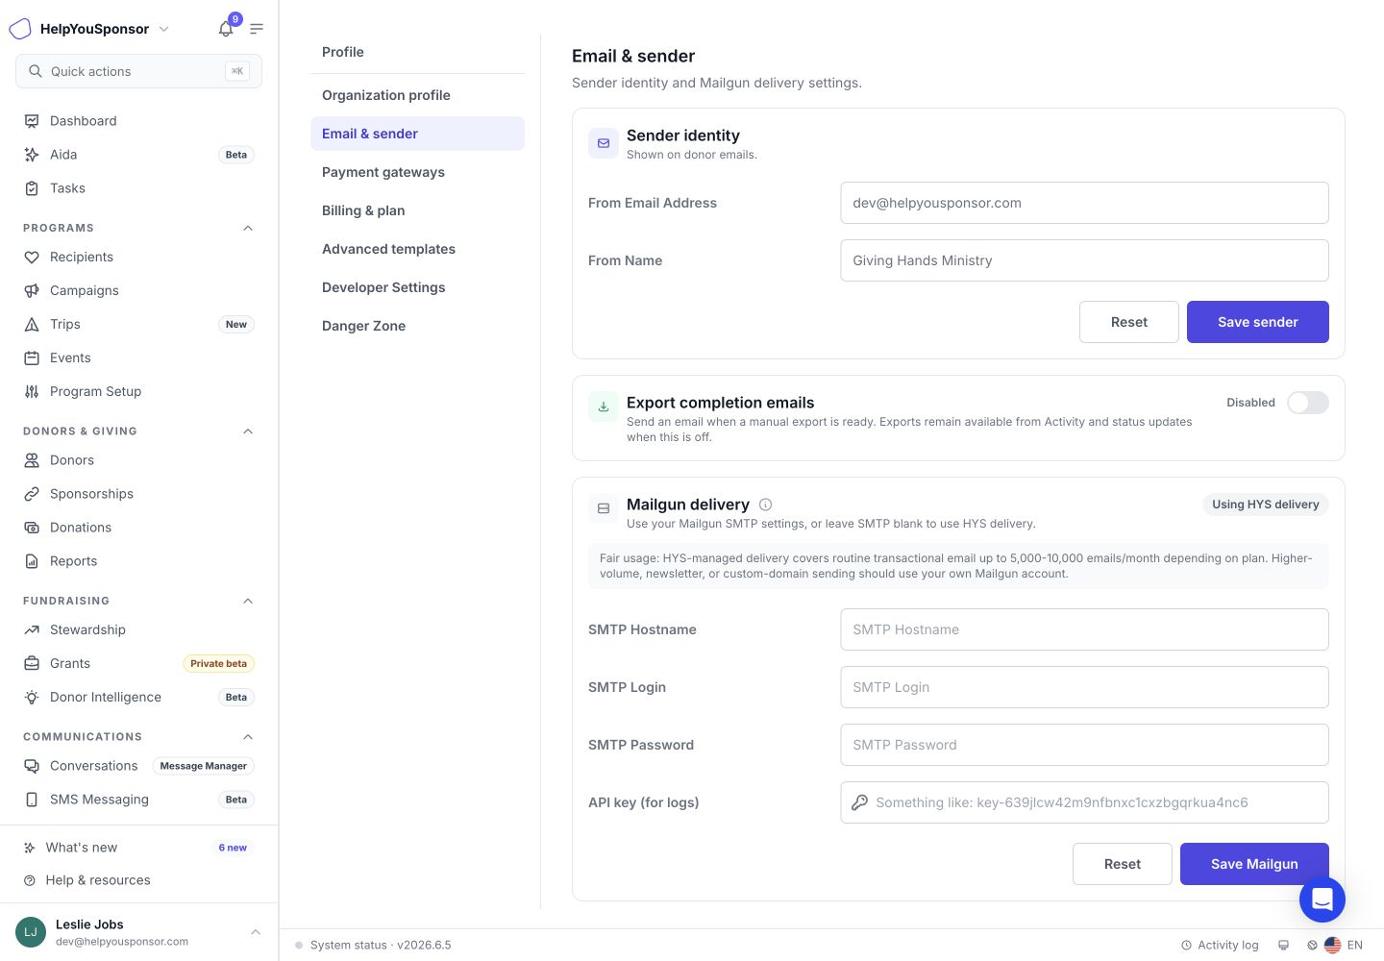1384x961 pixels.
Task: Click the Trips tent icon
Action: click(32, 325)
